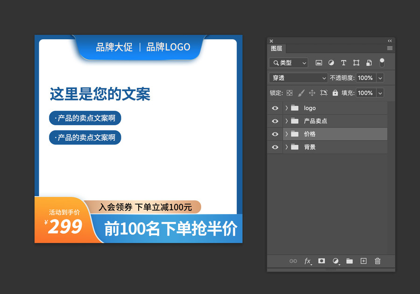The height and width of the screenshot is (294, 420).
Task: Open the 穿透 blend mode dropdown
Action: pos(298,78)
